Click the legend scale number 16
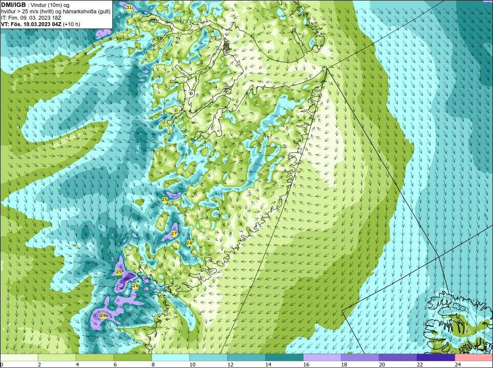This screenshot has height=368, width=493. [306, 365]
